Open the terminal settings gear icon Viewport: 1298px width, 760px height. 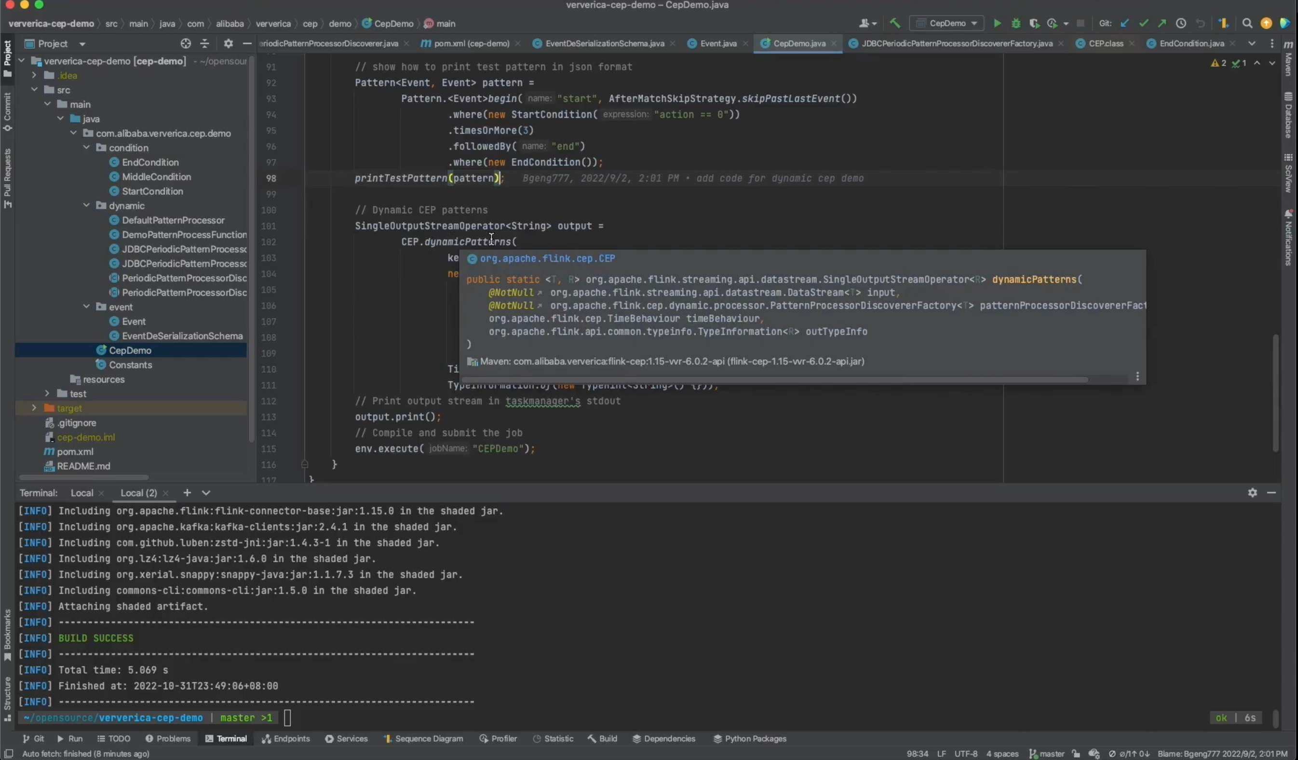point(1252,492)
